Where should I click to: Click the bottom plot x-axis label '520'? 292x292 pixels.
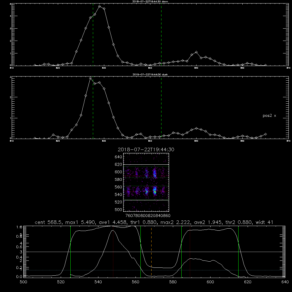coord(61,282)
